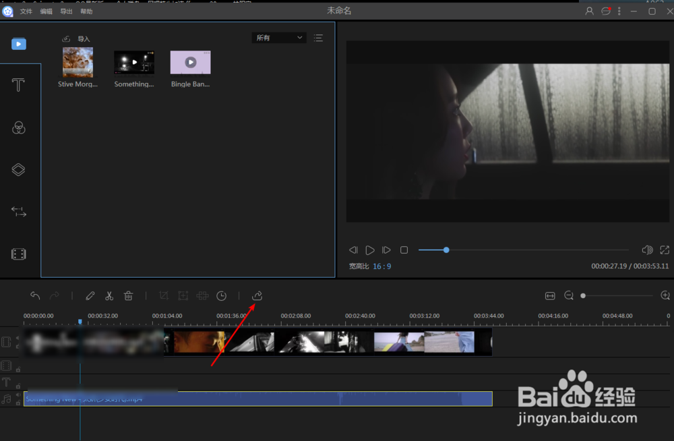The height and width of the screenshot is (441, 674).
Task: Zoom in the timeline with plus magnifier
Action: [x=665, y=295]
